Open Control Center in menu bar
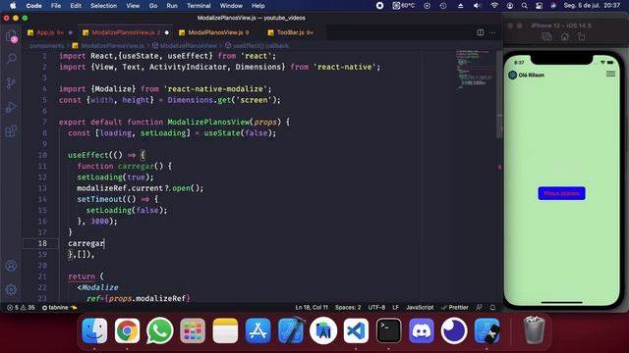 [x=540, y=6]
